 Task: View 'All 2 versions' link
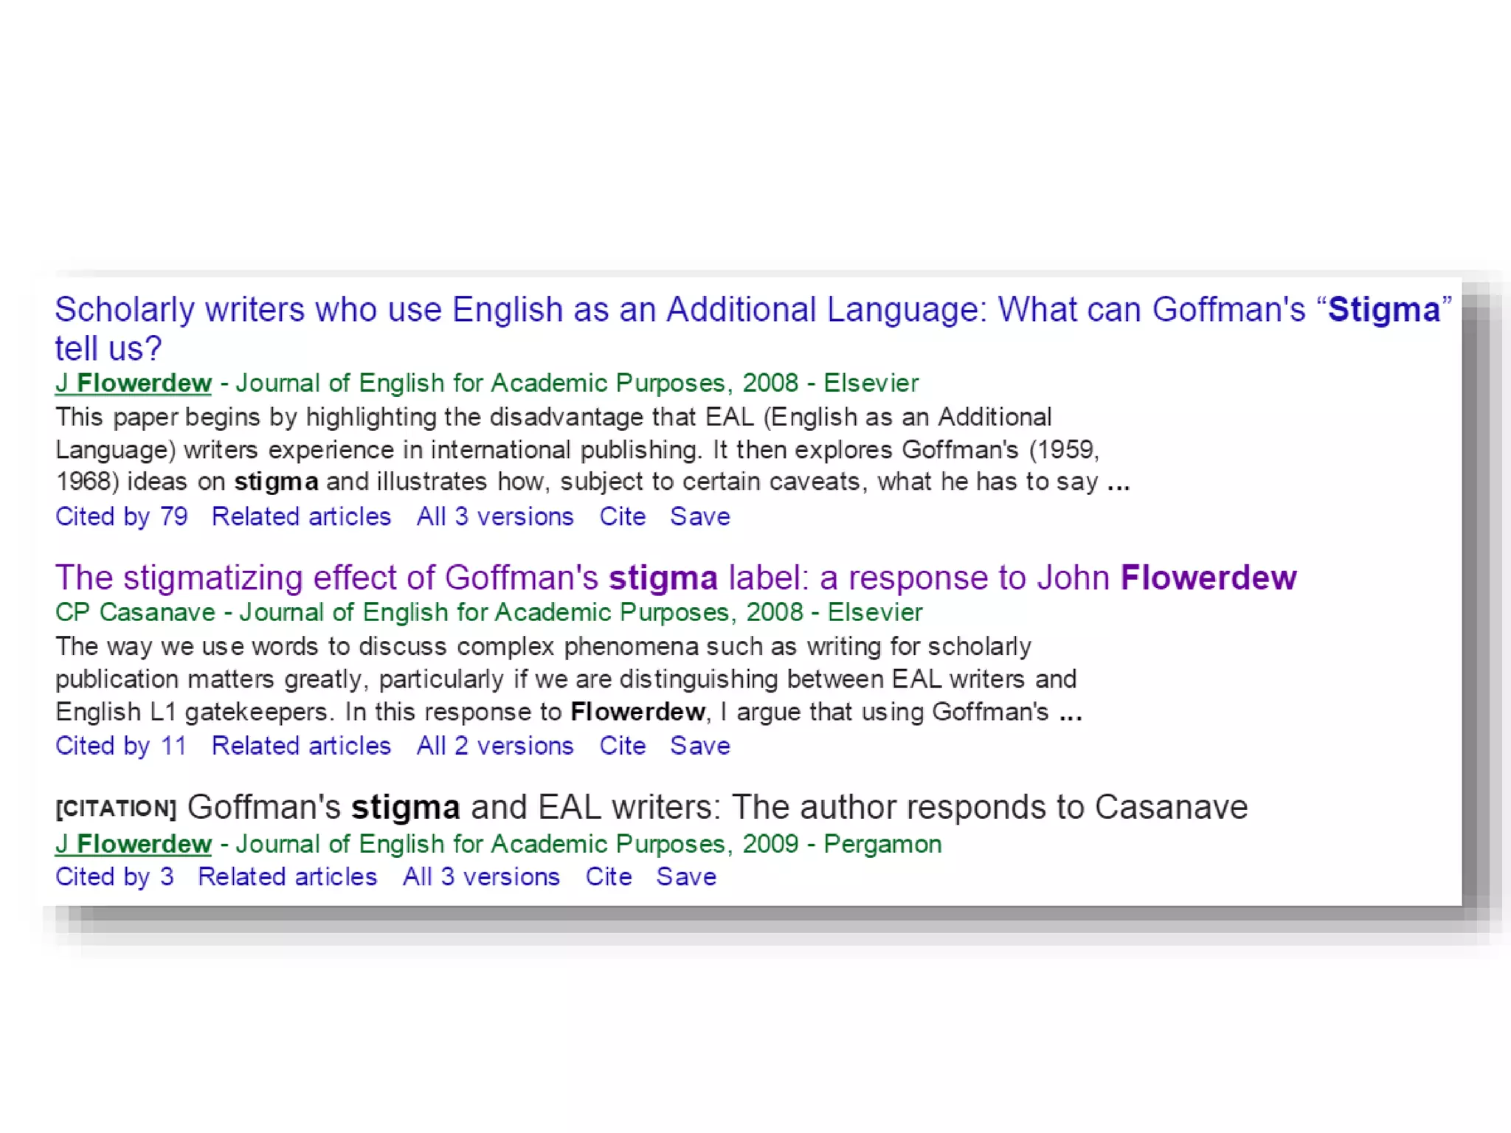tap(495, 746)
